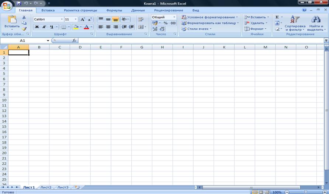Image resolution: width=329 pixels, height=194 pixels.
Task: Expand the Общий number format dropdown
Action: (x=174, y=17)
